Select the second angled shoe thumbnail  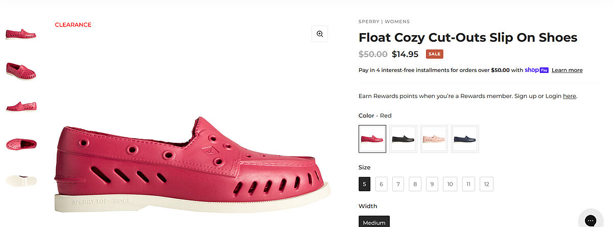pyautogui.click(x=21, y=70)
